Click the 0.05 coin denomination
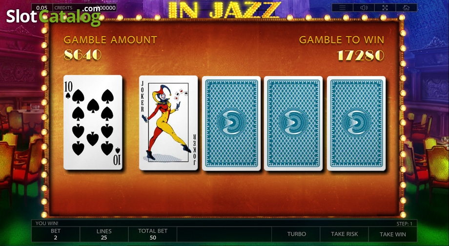Viewport: 449px width, 246px height. 42,8
